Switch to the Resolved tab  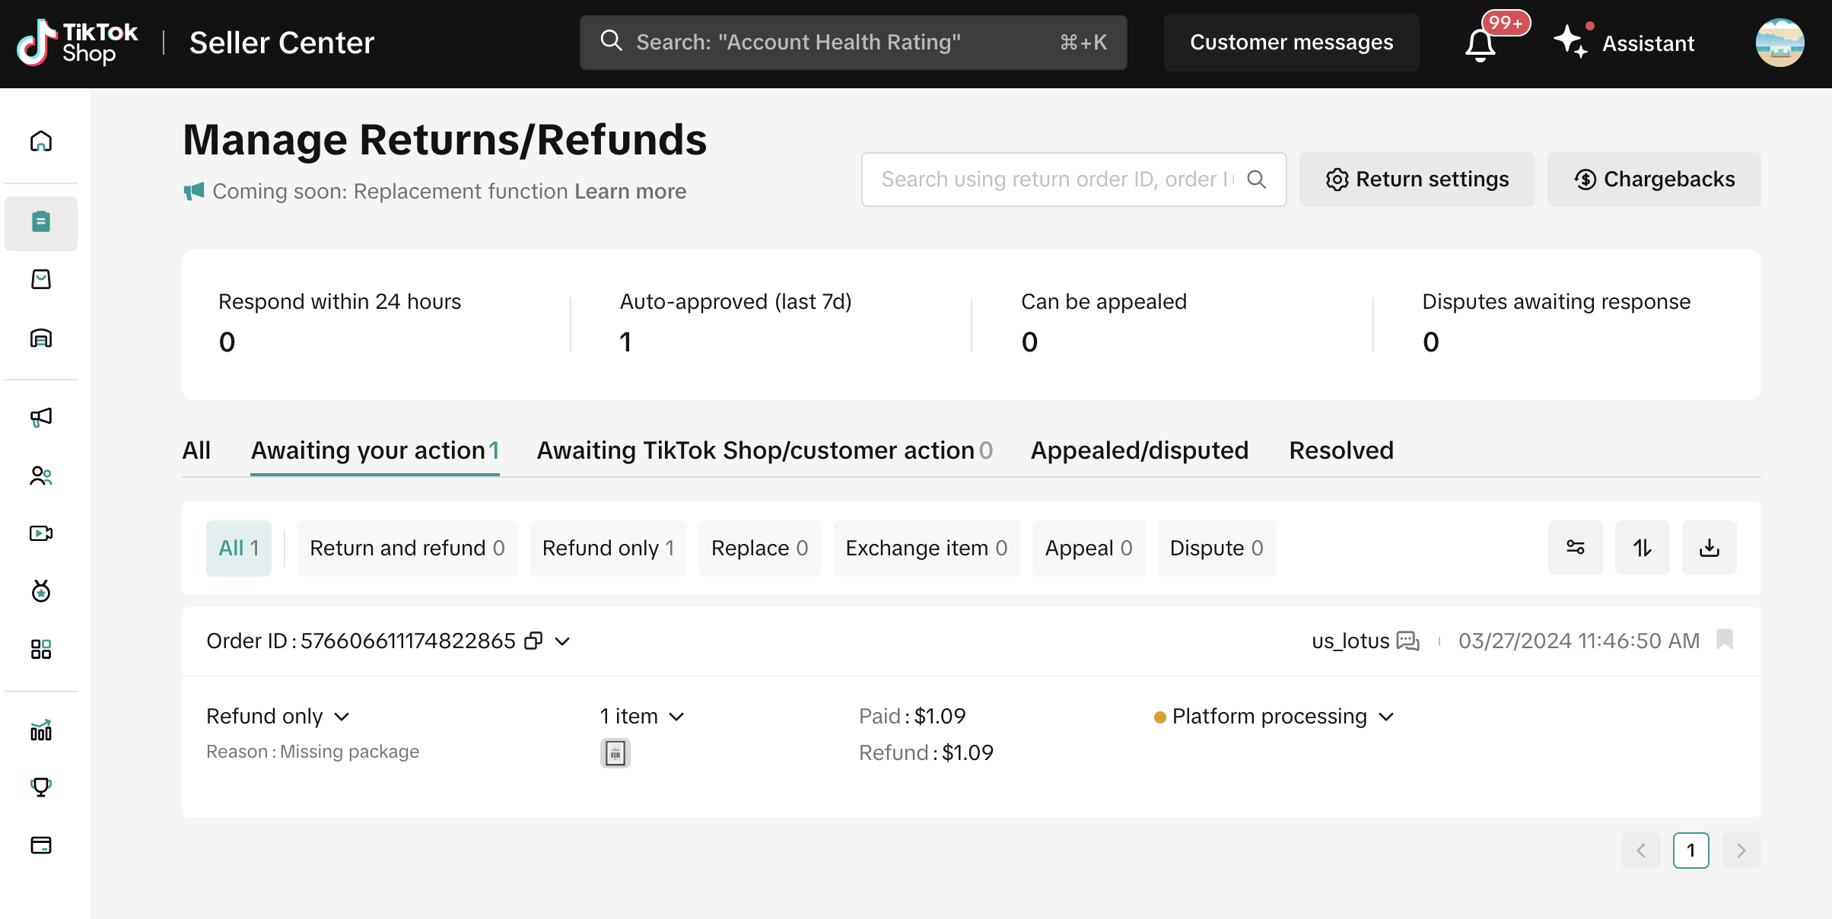(x=1341, y=450)
